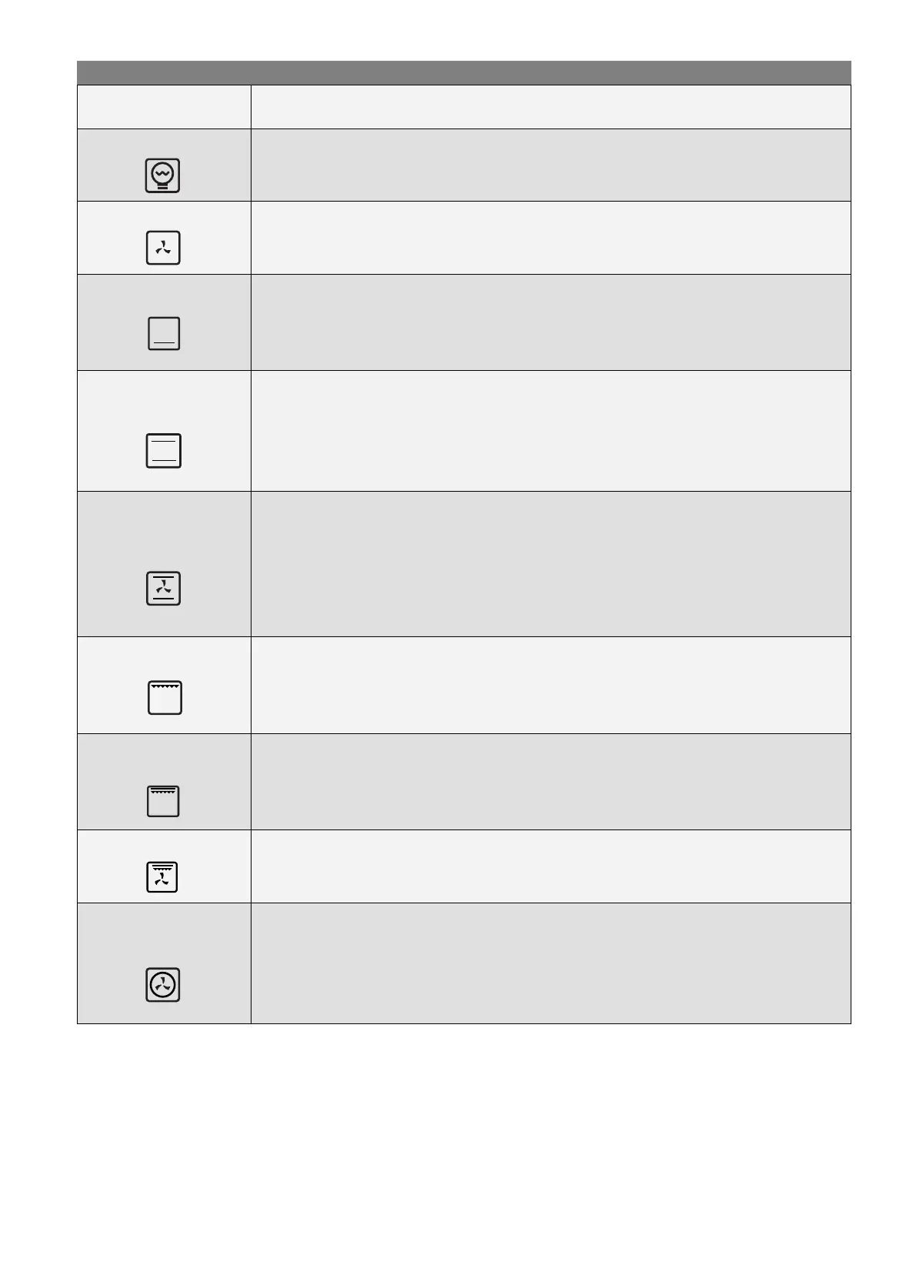Select description cell next to fan with two lines icon

[551, 564]
